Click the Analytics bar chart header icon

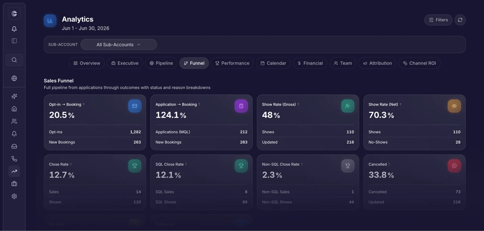50,21
